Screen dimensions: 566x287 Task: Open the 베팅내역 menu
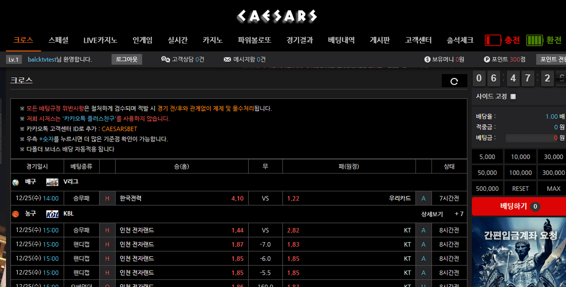pos(342,40)
